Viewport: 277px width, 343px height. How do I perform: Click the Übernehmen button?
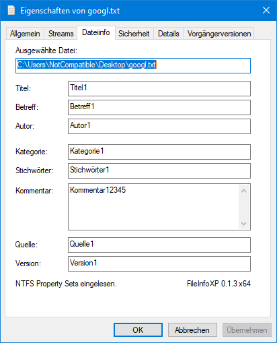click(x=247, y=330)
